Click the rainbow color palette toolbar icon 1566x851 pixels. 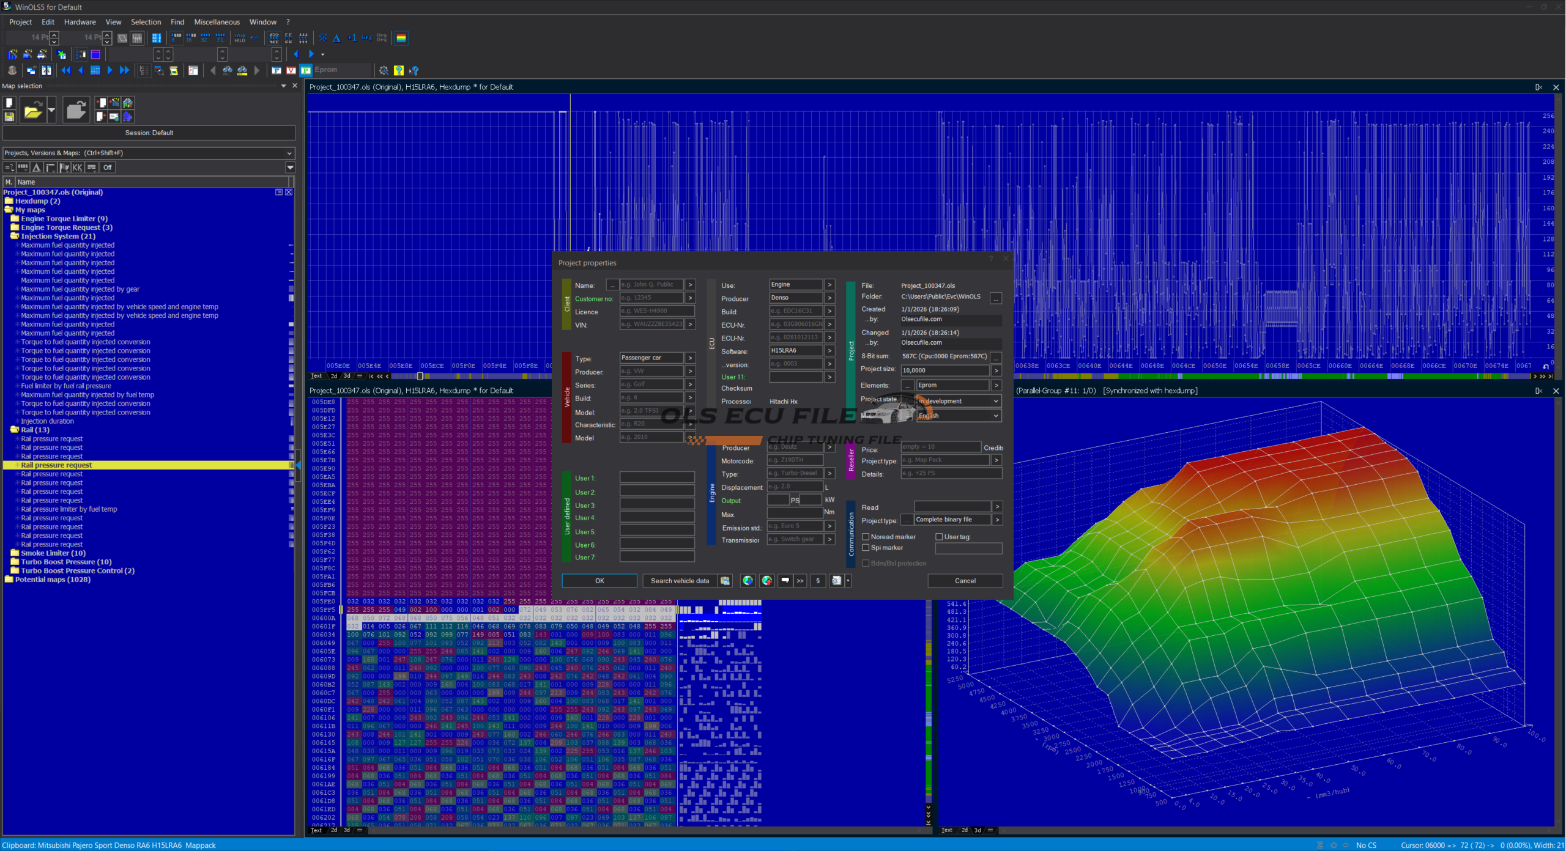[x=401, y=38]
